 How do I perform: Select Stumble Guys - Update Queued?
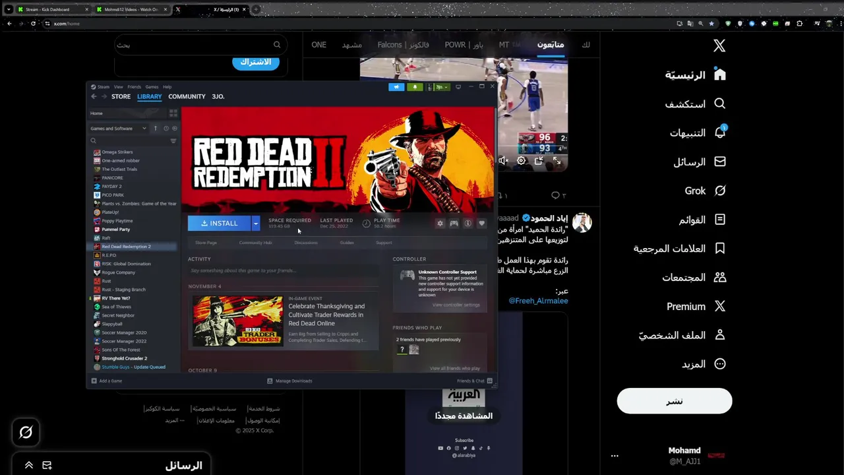click(x=133, y=367)
